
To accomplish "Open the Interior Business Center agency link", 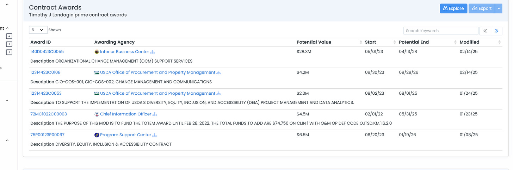I will point(125,52).
